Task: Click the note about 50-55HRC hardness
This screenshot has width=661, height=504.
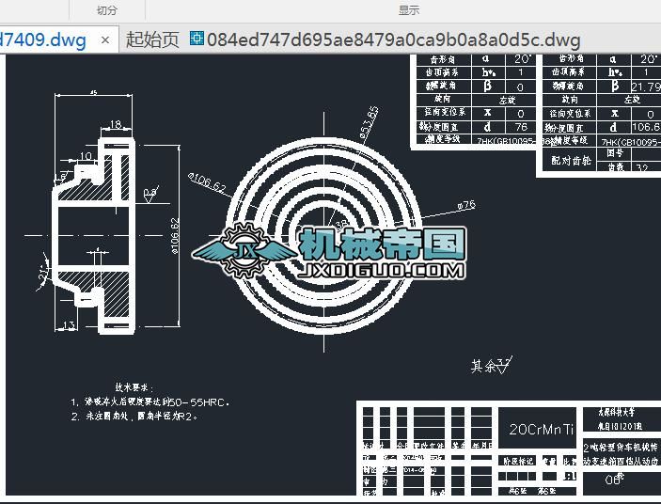Action: (150, 402)
